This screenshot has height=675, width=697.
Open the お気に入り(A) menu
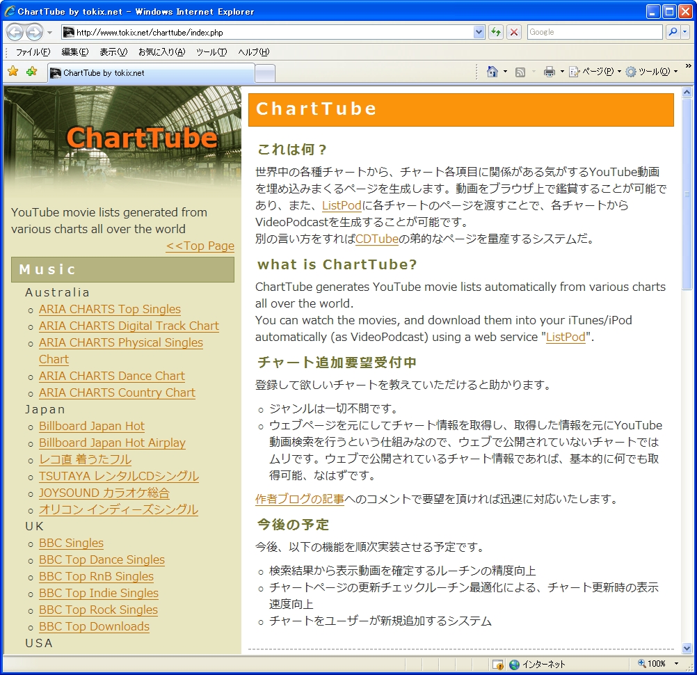(162, 52)
